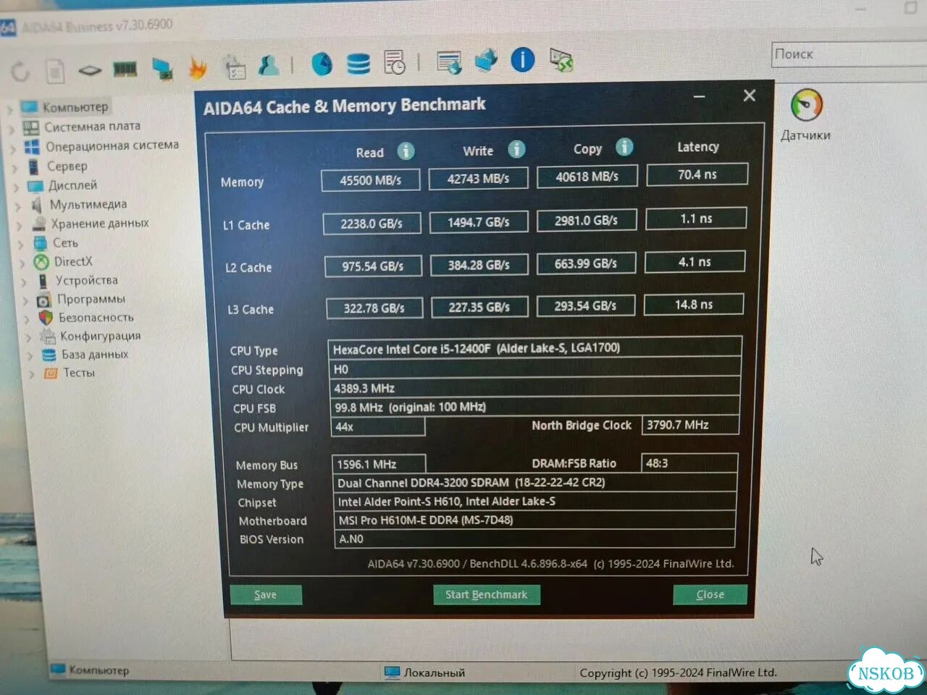Close the benchmark dialog with X
The width and height of the screenshot is (927, 695).
tap(750, 96)
